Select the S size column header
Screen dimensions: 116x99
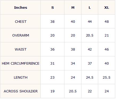tap(52, 7)
